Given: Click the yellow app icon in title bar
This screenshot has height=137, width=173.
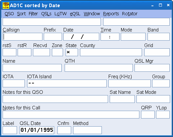Looking at the screenshot, I should [x=6, y=6].
